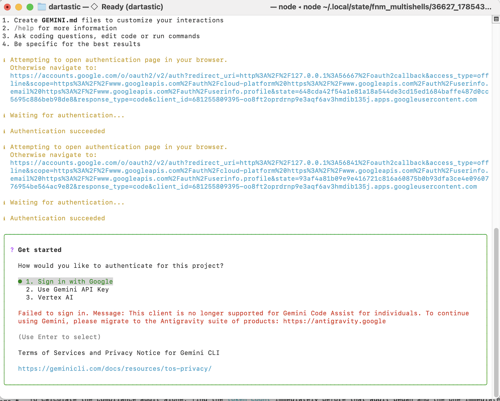Click 'Terms of Services and Privacy Notice' text

[119, 353]
